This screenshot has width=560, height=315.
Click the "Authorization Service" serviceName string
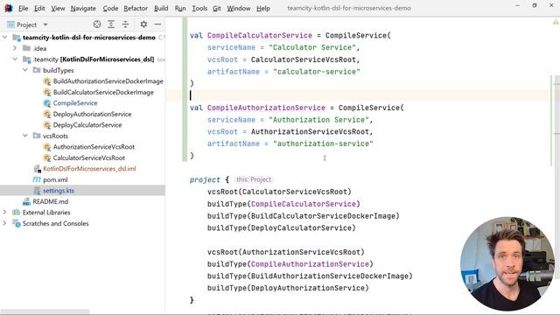coord(318,120)
